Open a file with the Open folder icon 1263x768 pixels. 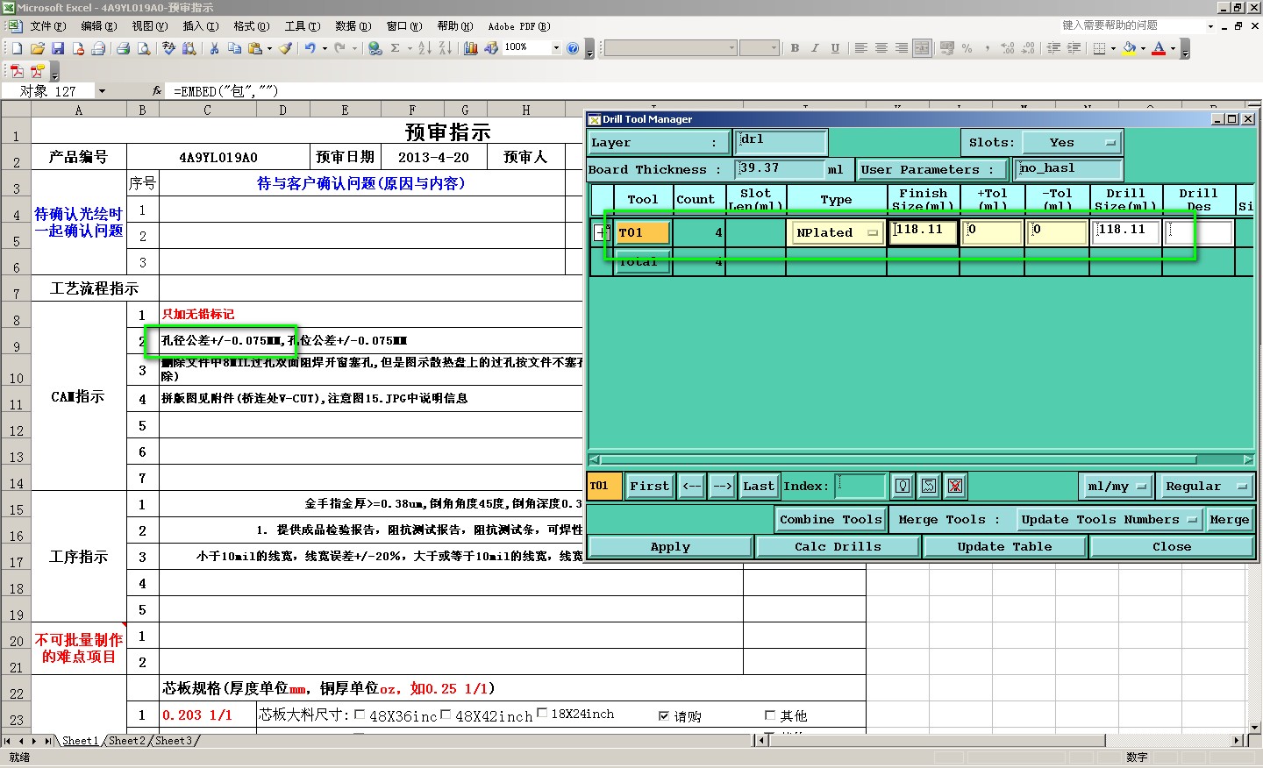point(38,48)
